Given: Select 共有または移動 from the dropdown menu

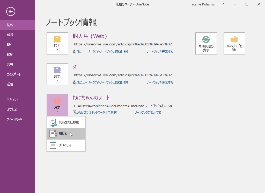Looking at the screenshot, I should pyautogui.click(x=66, y=122).
